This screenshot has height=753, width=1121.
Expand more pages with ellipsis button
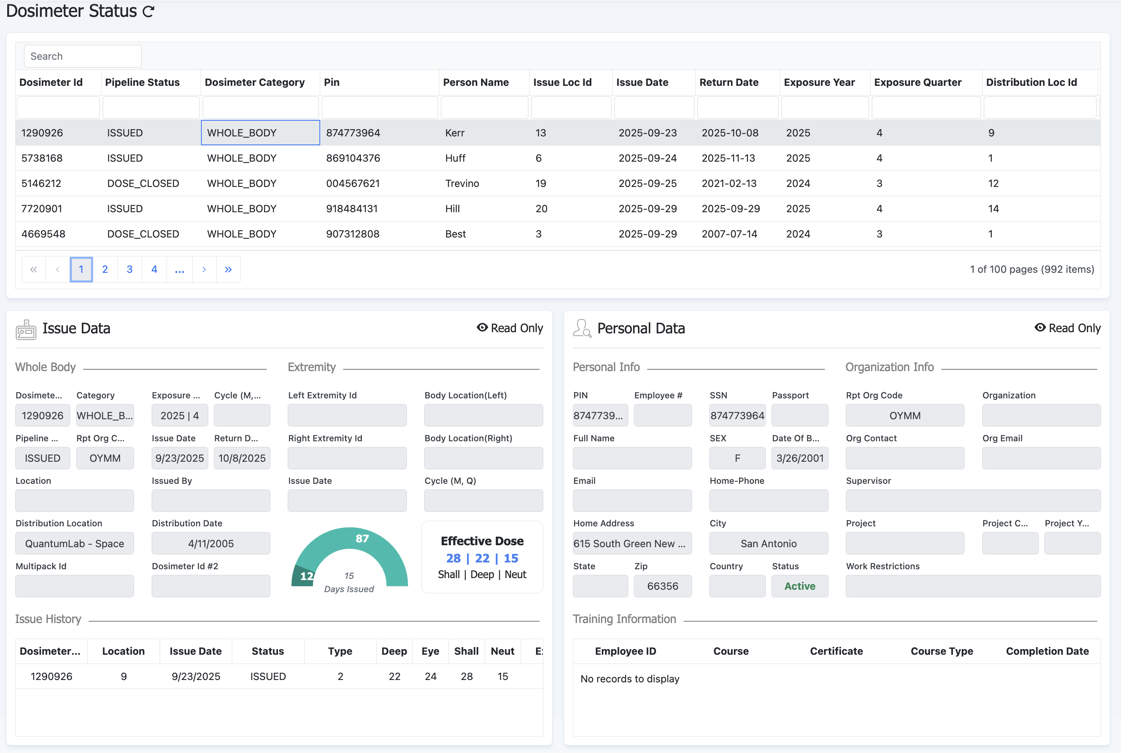point(179,270)
